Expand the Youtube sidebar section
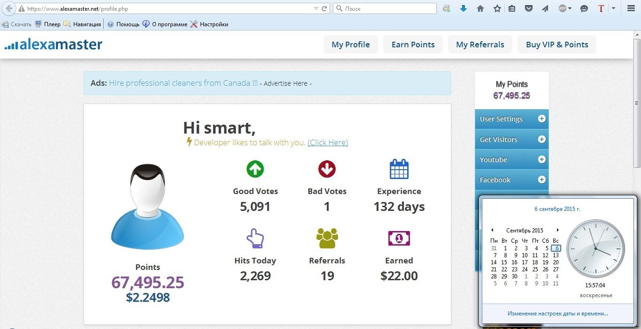Screen dimensions: 641x329 click(541, 159)
